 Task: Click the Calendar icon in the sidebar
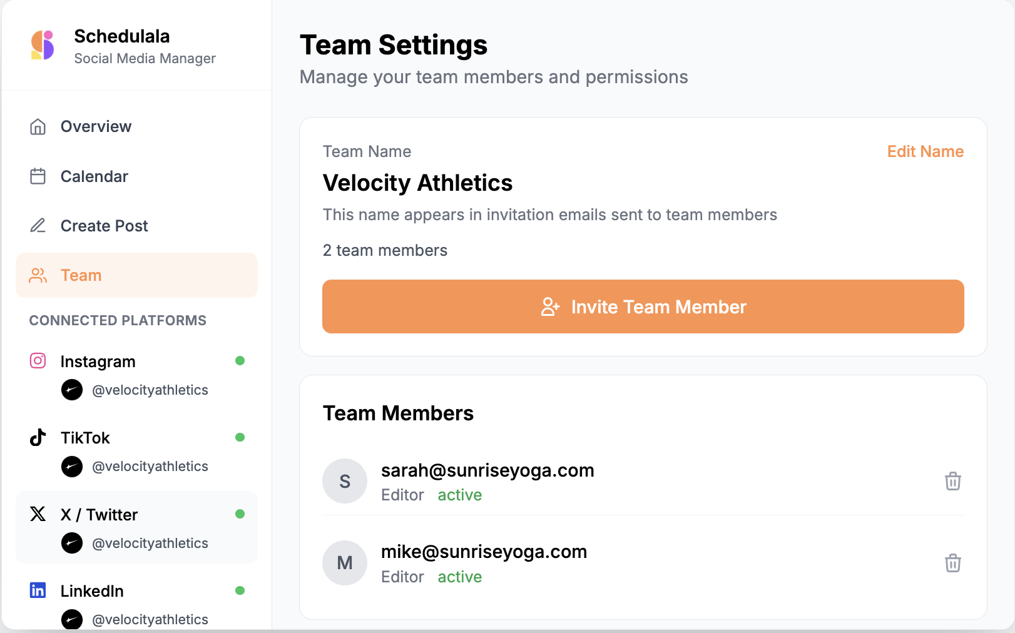point(38,176)
